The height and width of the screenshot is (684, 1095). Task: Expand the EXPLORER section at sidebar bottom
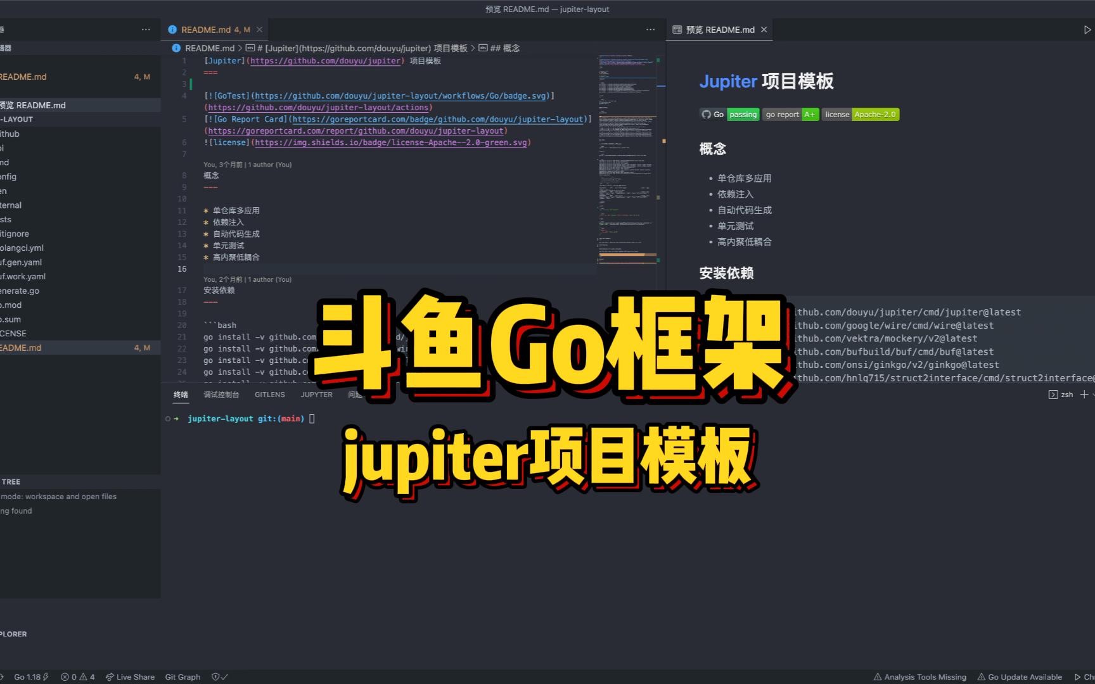(x=80, y=634)
